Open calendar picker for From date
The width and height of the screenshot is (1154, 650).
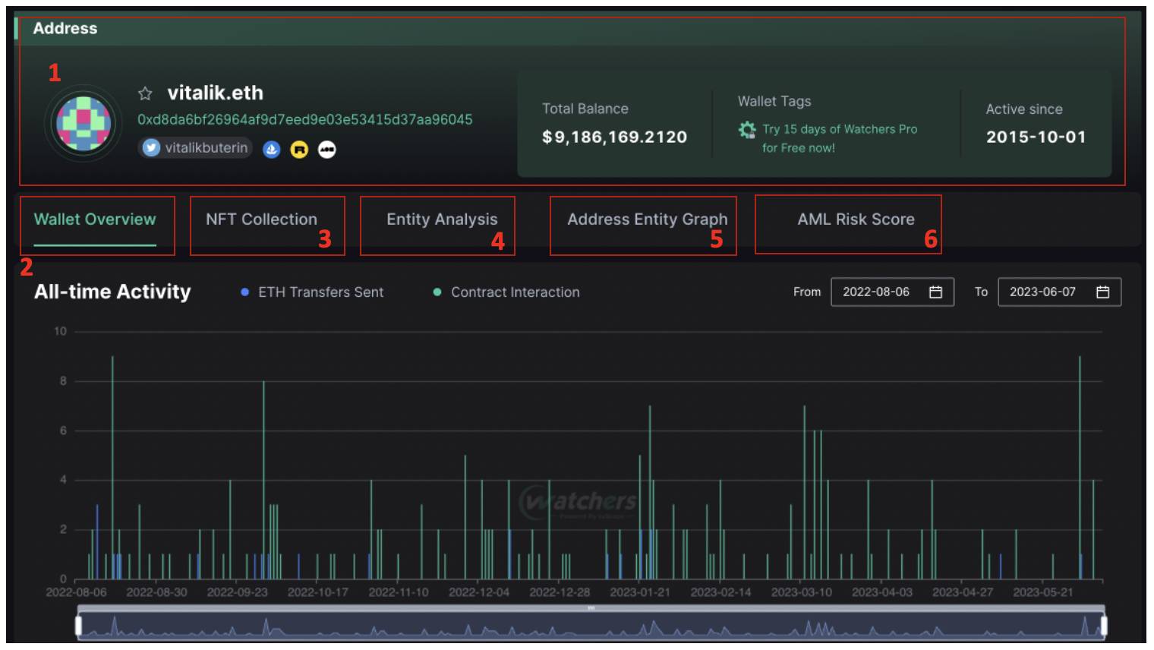[x=936, y=292]
